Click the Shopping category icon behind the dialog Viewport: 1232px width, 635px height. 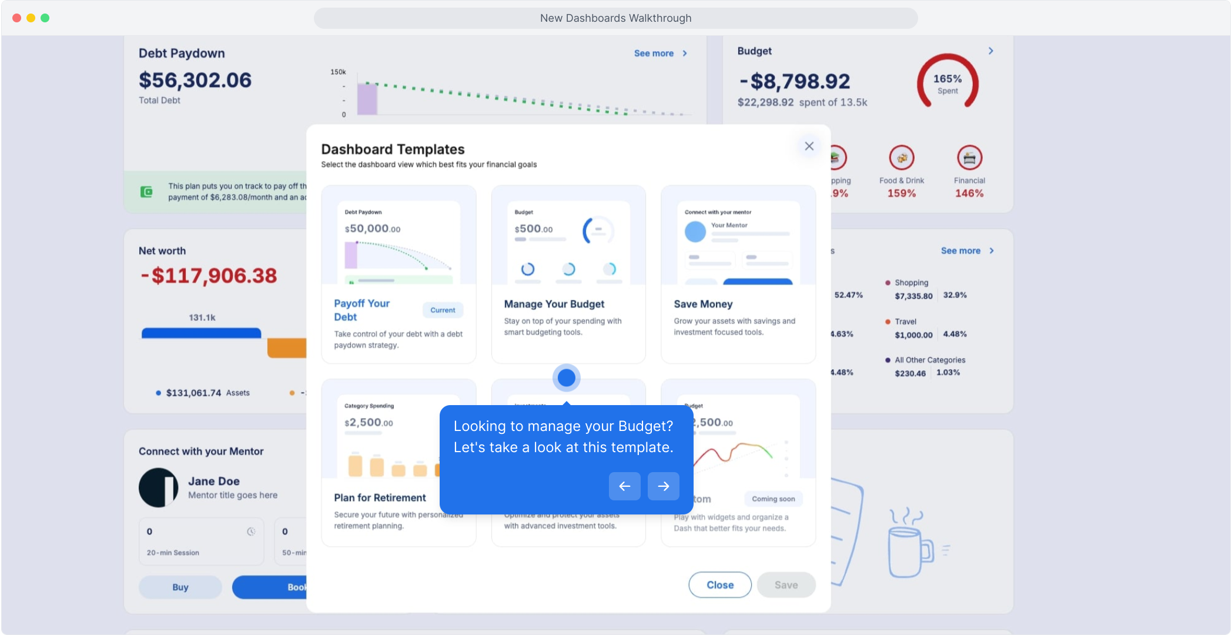click(x=839, y=158)
